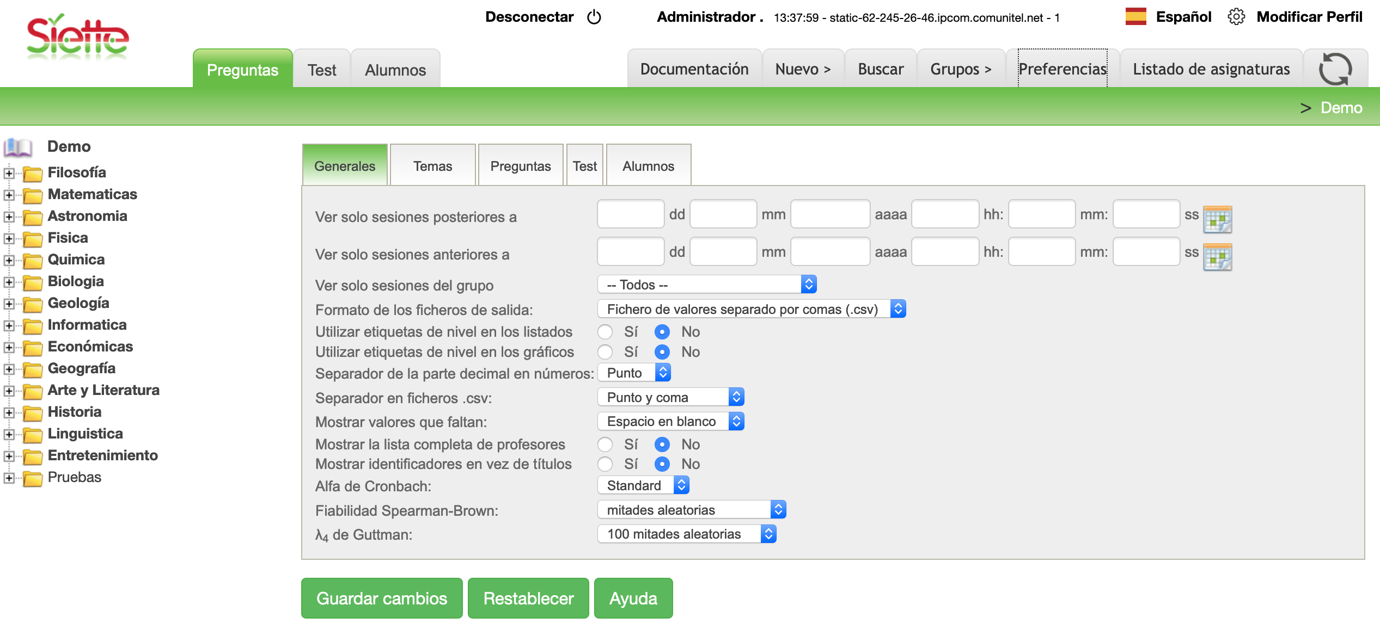Click the Demo book icon in sidebar
This screenshot has height=630, width=1380.
[x=18, y=147]
